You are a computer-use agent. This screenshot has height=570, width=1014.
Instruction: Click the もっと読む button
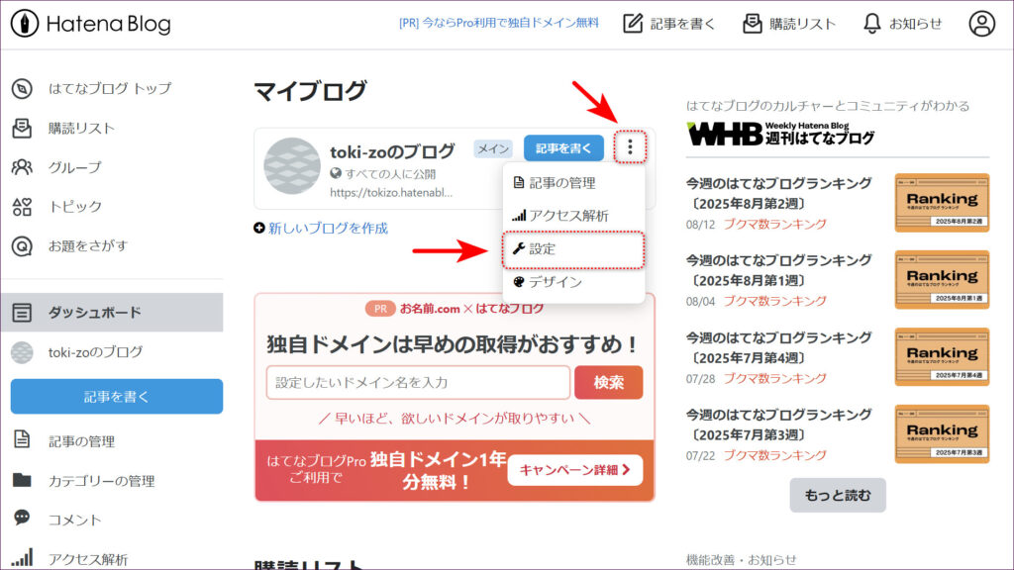(837, 495)
